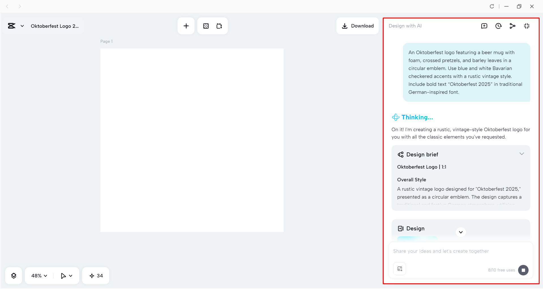Image resolution: width=543 pixels, height=289 pixels.
Task: Open the canvas resize tool
Action: [219, 26]
